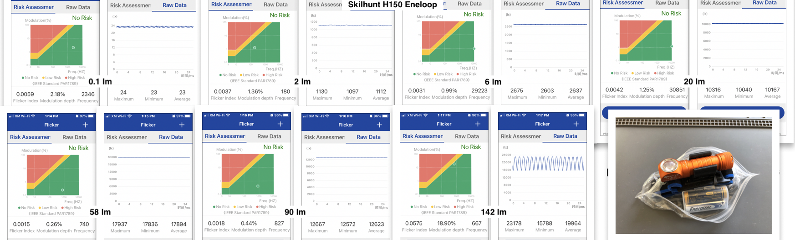Viewport: 795px width, 240px height.
Task: Click the time 1:14 PM in the status bar
Action: tap(52, 116)
